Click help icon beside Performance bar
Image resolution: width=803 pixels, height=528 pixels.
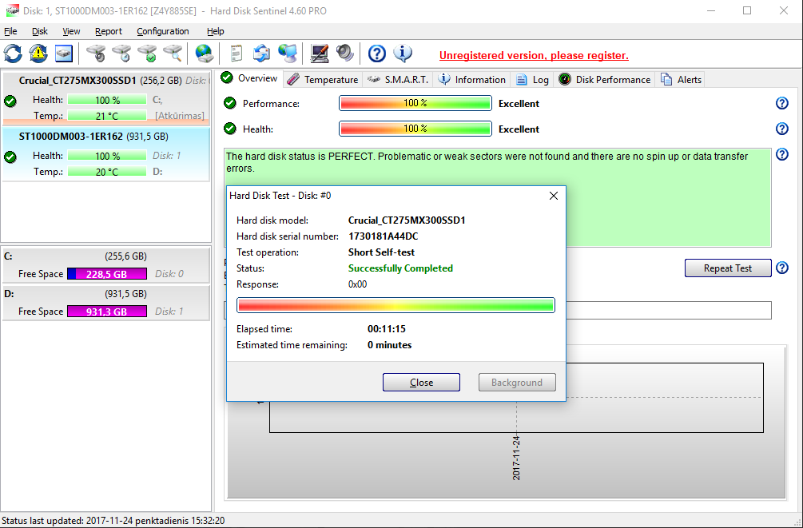tap(782, 103)
